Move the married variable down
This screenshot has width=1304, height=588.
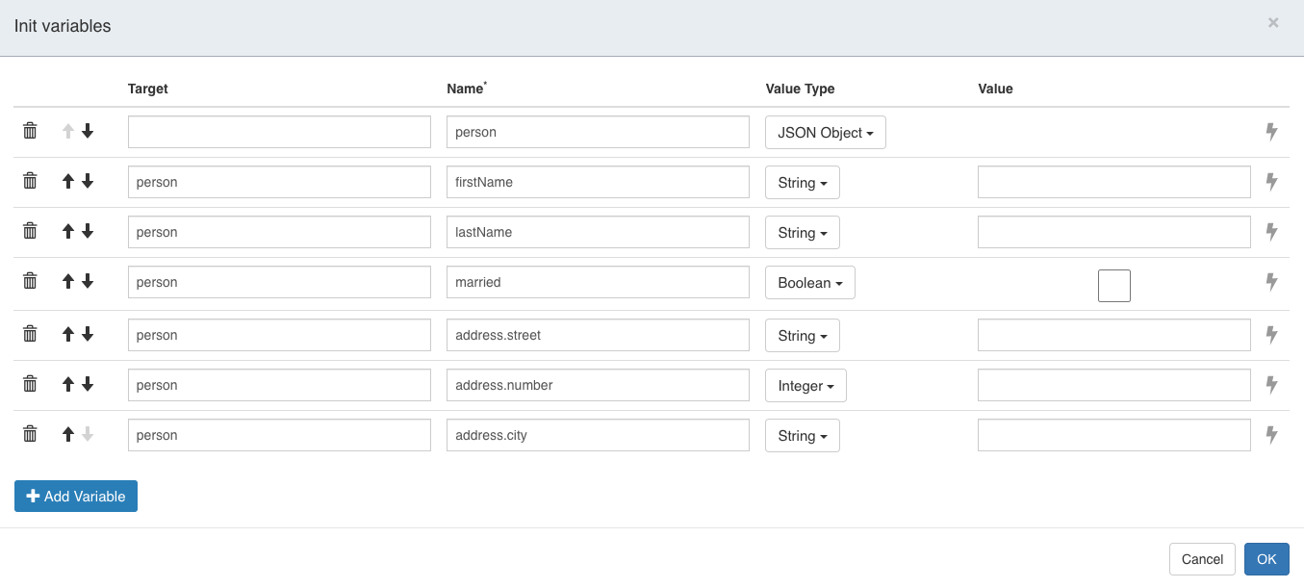pos(89,281)
